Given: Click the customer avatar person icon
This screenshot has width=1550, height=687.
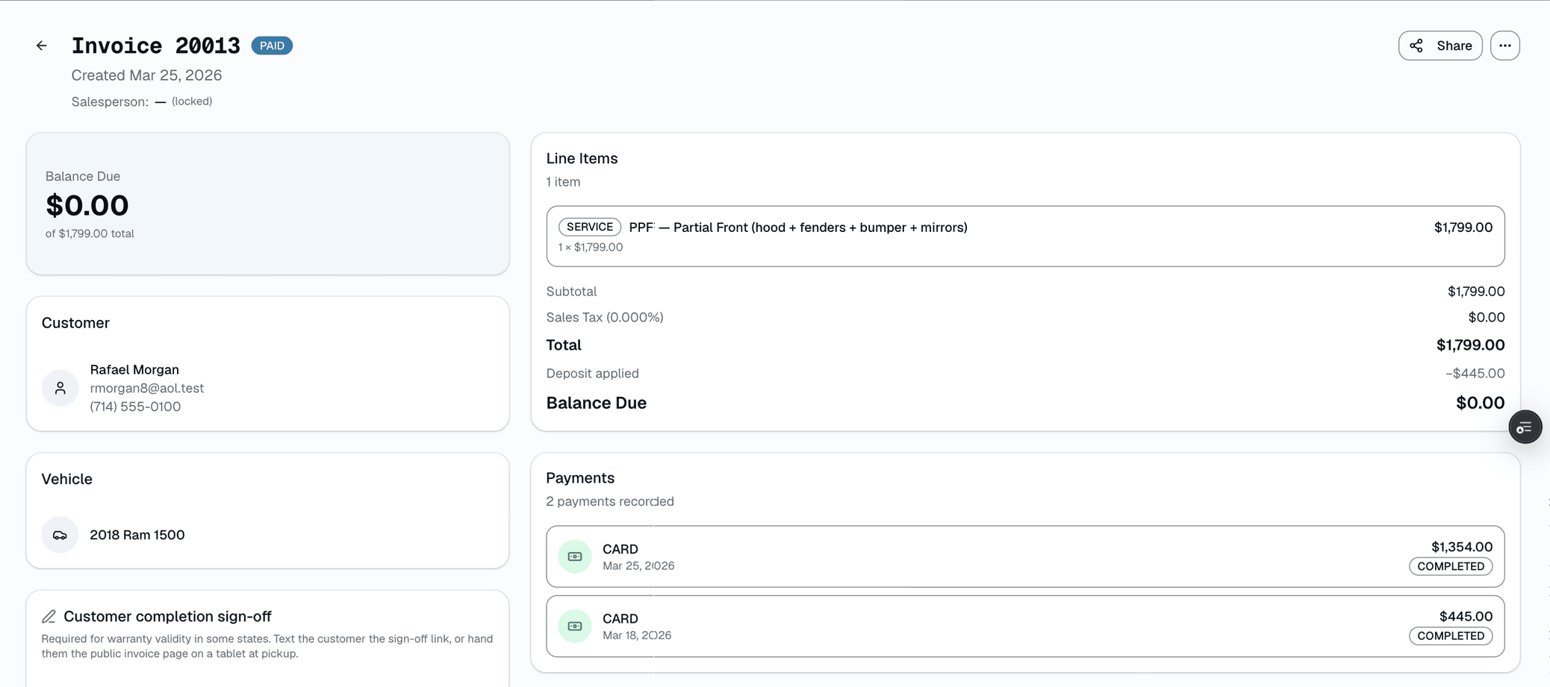Looking at the screenshot, I should (x=60, y=388).
